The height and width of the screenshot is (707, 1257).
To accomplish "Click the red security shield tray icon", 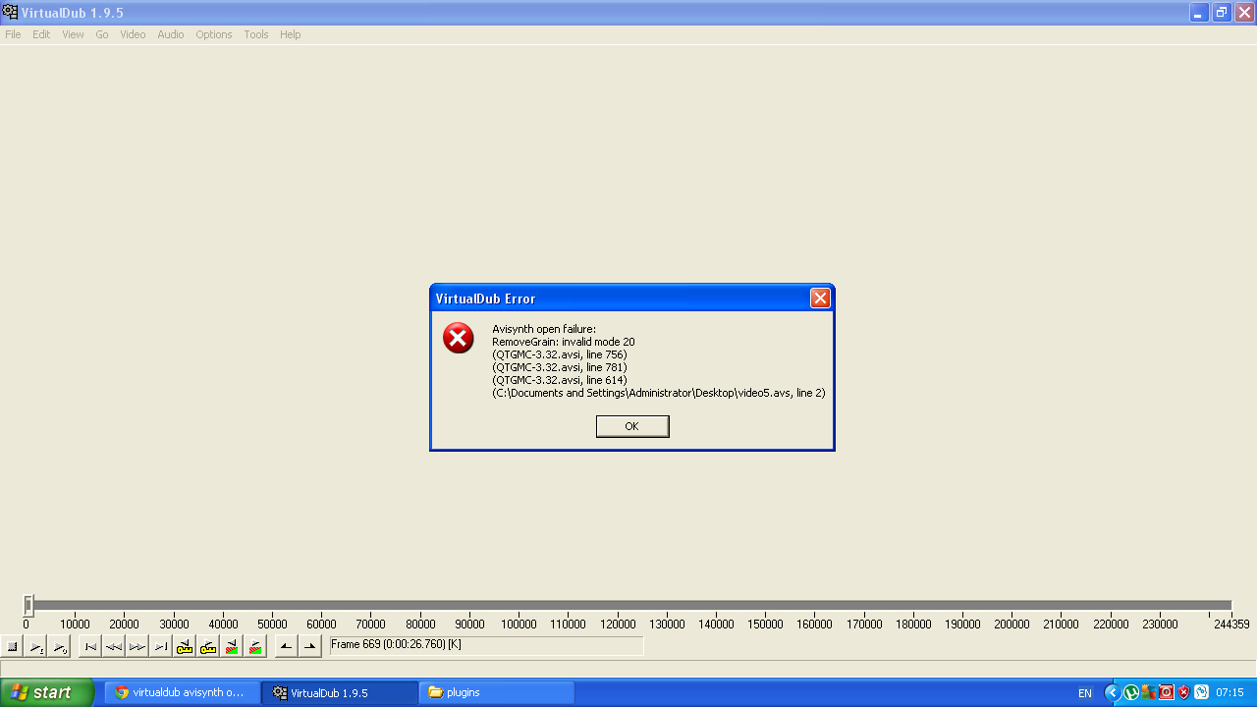I will click(1184, 692).
